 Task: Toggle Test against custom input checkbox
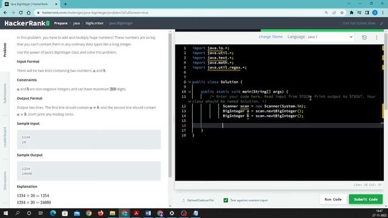(226, 200)
